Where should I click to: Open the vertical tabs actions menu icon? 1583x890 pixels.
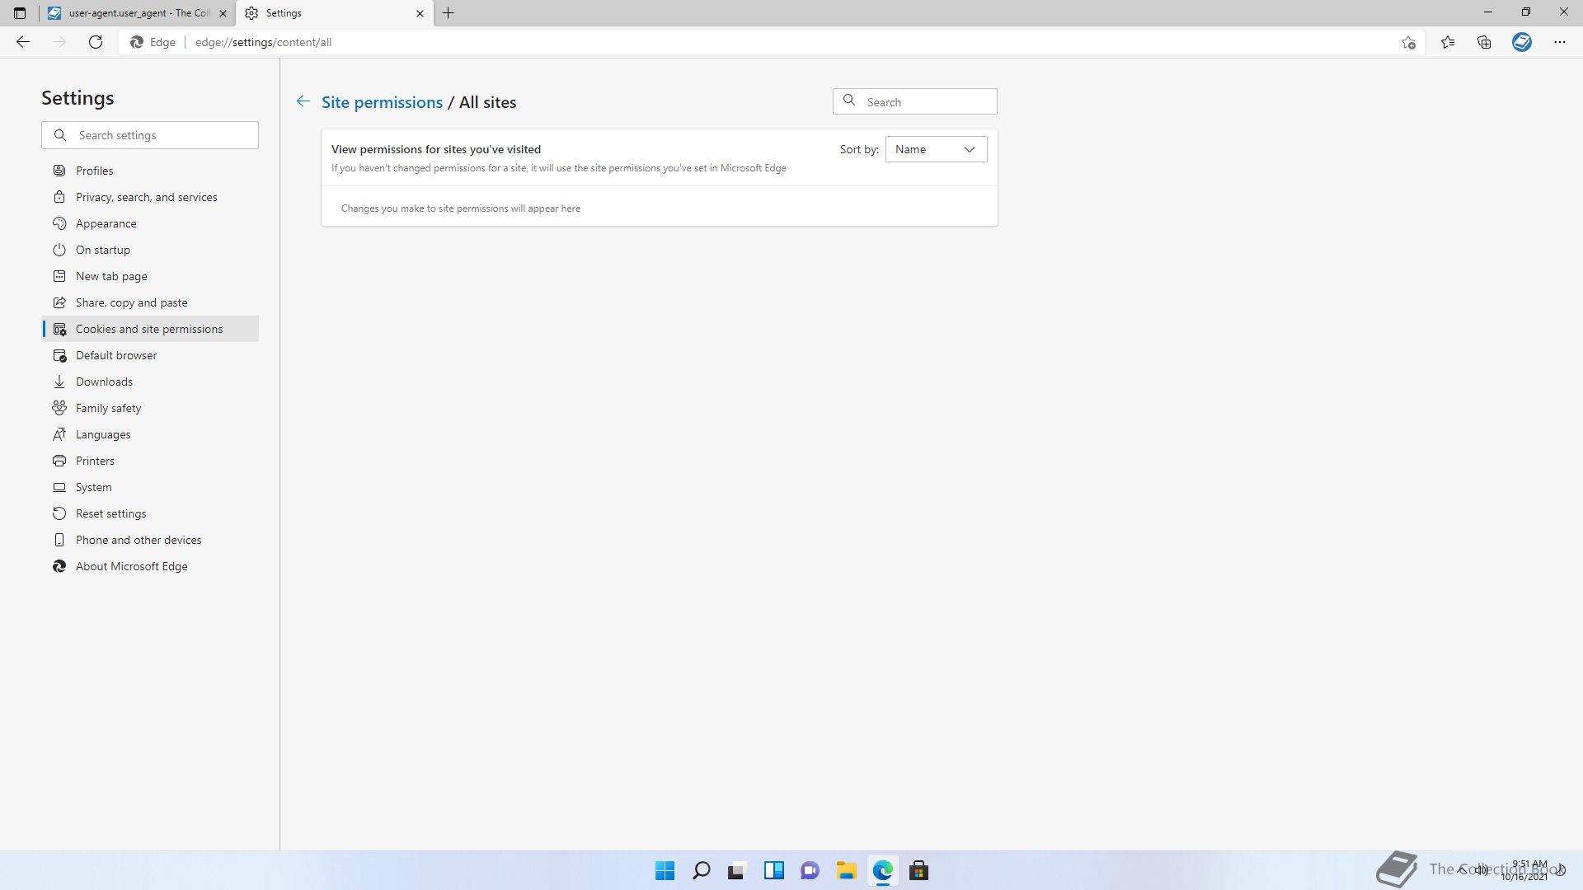coord(20,13)
